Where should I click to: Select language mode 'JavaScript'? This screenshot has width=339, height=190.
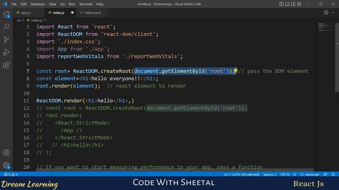pyautogui.click(x=312, y=174)
